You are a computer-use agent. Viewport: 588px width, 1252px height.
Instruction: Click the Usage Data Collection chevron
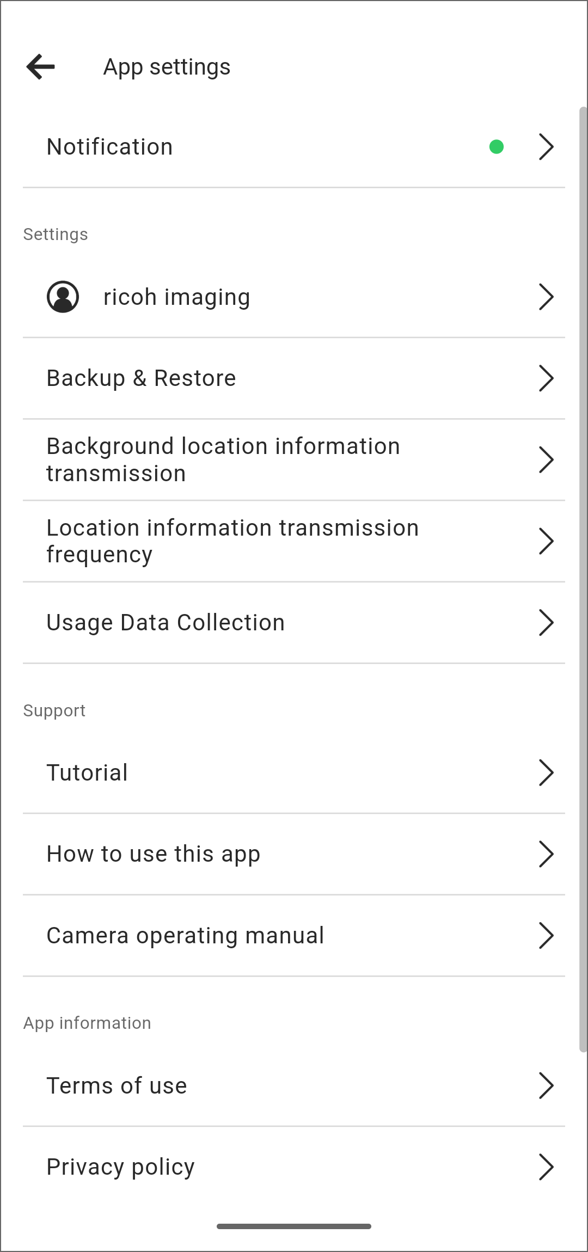click(546, 623)
